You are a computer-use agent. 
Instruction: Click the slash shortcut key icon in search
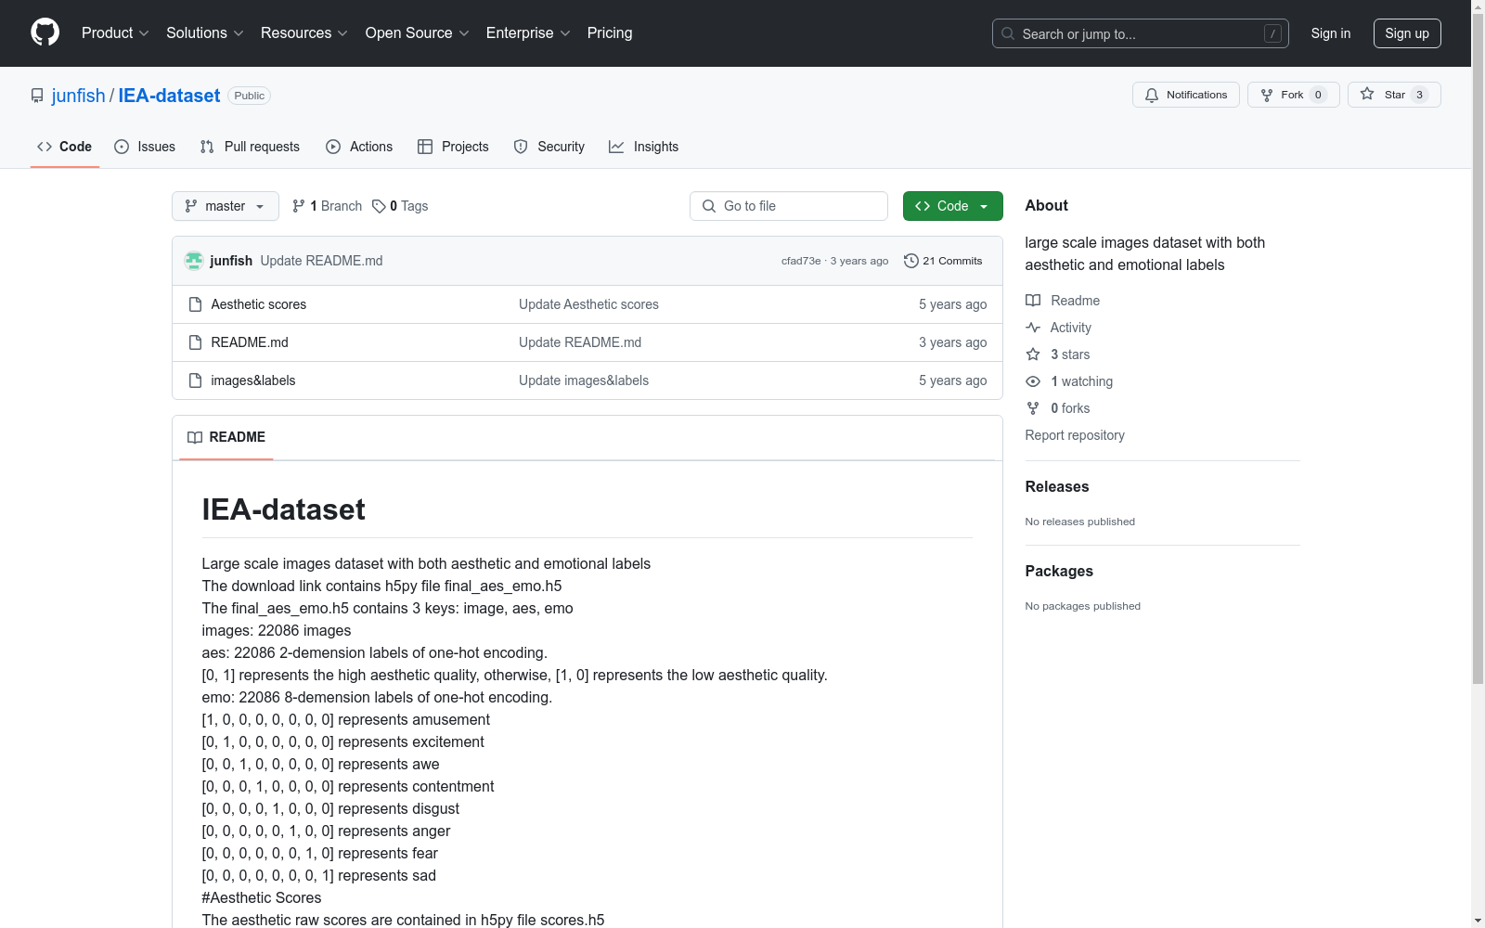[1272, 33]
